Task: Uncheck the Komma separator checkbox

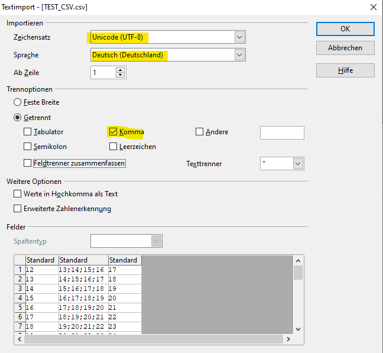Action: point(113,132)
